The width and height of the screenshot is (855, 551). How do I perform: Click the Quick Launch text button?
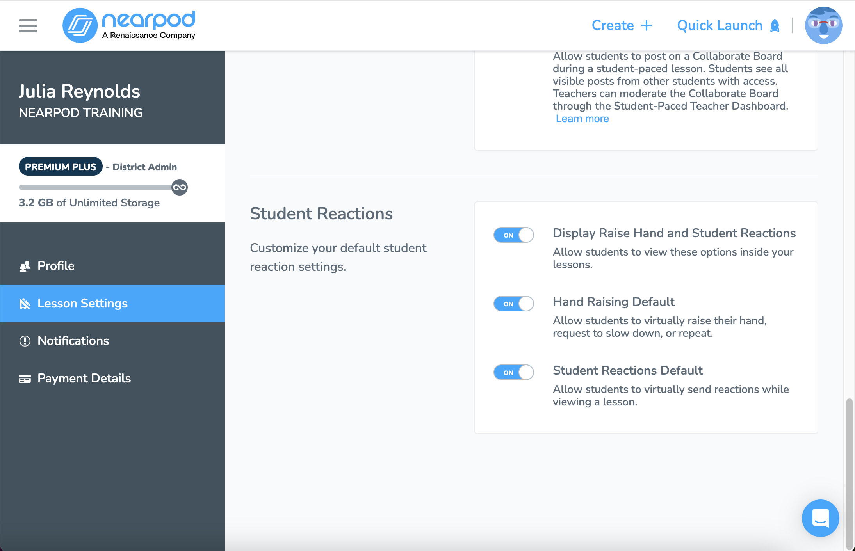[720, 26]
